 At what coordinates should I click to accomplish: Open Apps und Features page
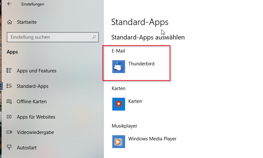coord(36,71)
